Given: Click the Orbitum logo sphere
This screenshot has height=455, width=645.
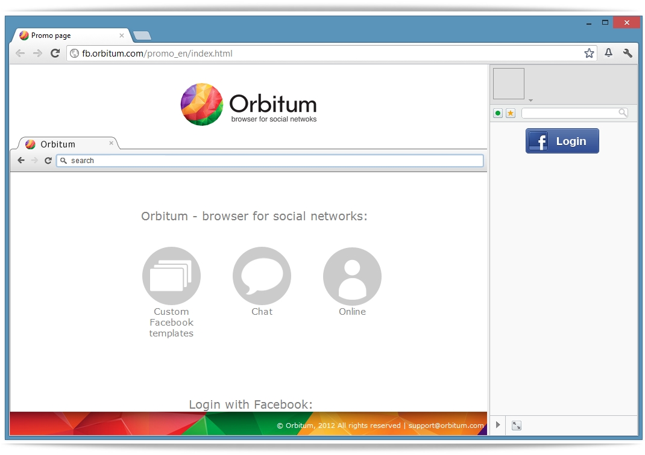Looking at the screenshot, I should pyautogui.click(x=201, y=104).
